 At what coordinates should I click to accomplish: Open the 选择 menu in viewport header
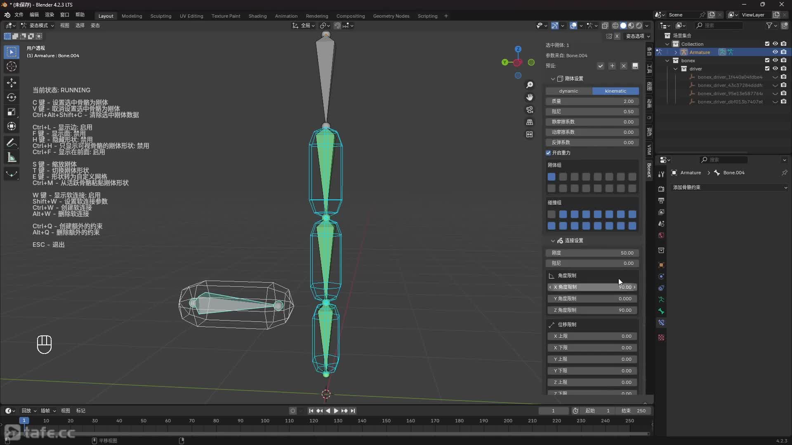(x=80, y=26)
